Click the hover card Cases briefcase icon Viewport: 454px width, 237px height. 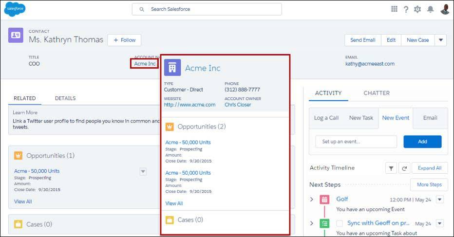(170, 220)
